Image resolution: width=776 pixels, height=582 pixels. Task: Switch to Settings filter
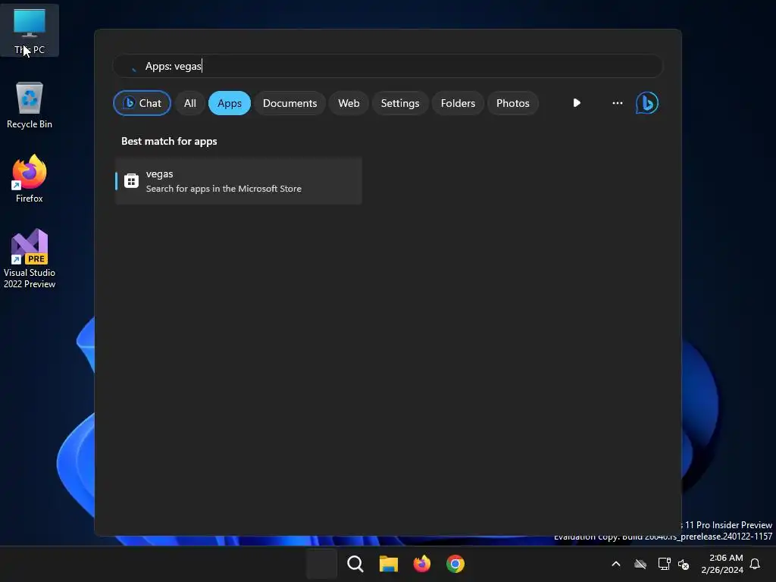(400, 103)
